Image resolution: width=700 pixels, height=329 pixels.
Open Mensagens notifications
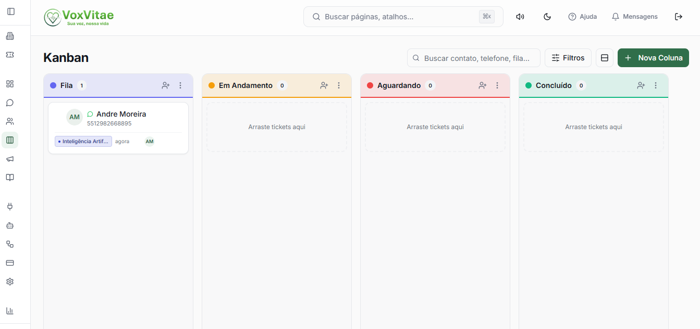[635, 17]
